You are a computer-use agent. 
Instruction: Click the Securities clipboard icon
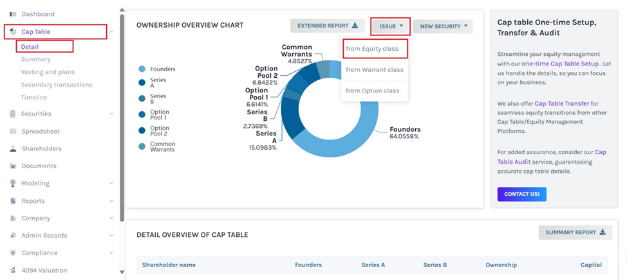coord(13,114)
